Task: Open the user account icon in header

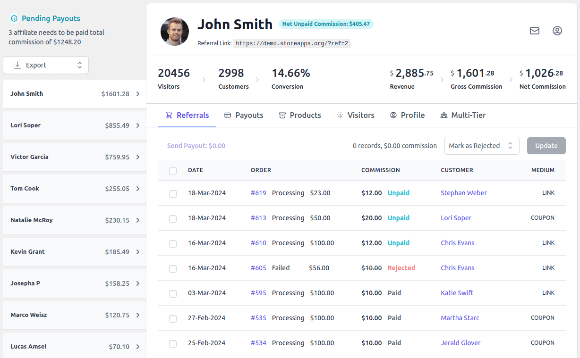Action: click(557, 31)
